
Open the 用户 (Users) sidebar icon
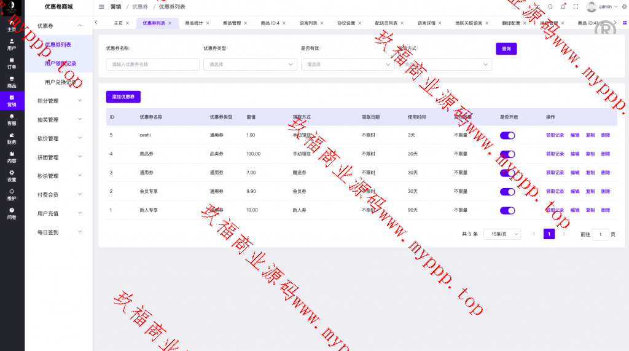click(12, 44)
